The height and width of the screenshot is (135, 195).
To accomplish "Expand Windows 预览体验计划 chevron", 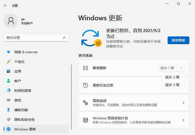I will point(183,120).
